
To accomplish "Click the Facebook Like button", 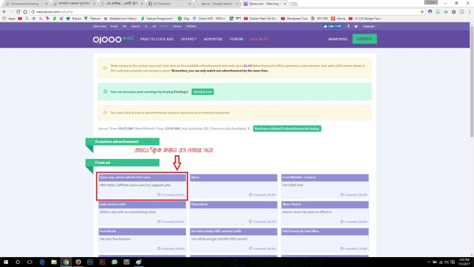I will pyautogui.click(x=333, y=27).
